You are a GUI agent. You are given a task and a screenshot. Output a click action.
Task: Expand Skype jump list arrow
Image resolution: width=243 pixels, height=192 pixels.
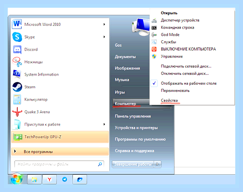[104, 37]
